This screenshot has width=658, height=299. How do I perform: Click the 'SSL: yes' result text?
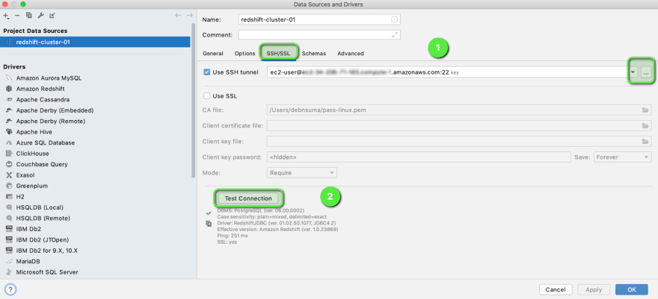click(227, 242)
